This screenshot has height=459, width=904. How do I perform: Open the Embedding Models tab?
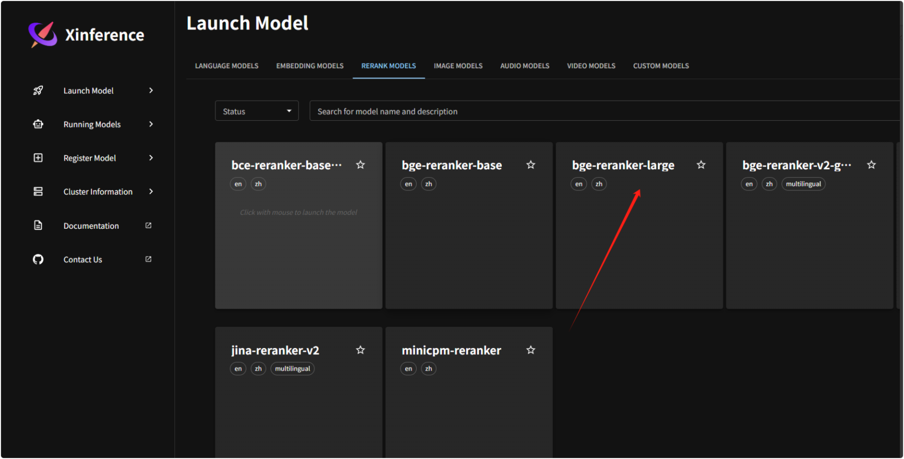(x=310, y=66)
